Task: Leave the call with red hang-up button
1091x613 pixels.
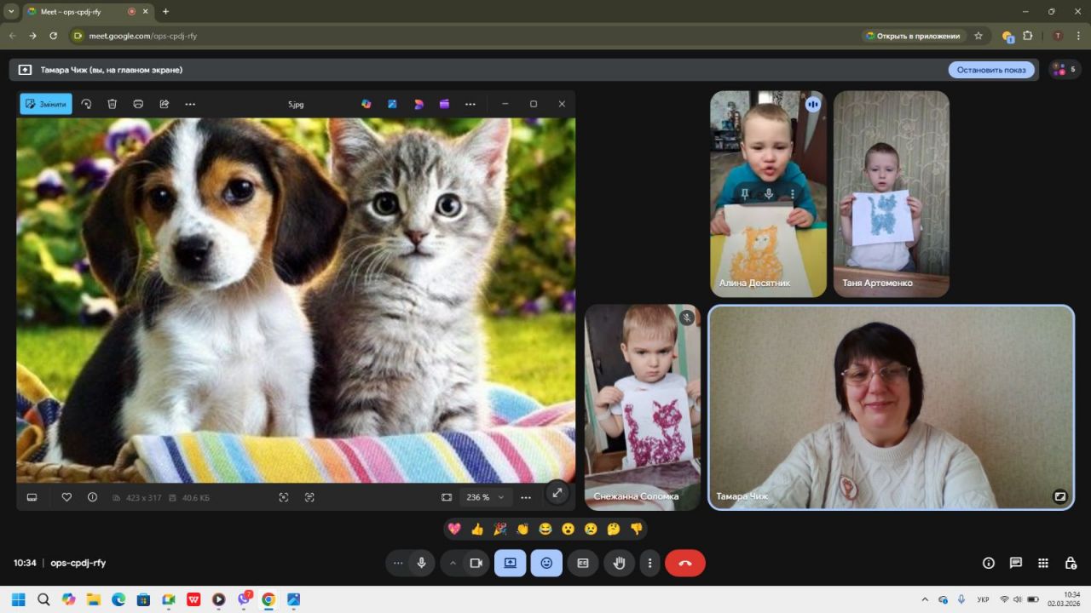Action: [x=684, y=563]
